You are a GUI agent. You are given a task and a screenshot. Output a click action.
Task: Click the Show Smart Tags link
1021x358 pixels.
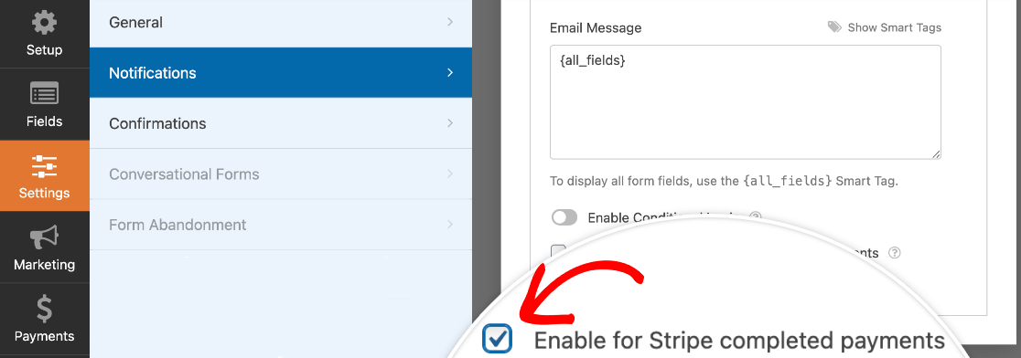(x=894, y=28)
